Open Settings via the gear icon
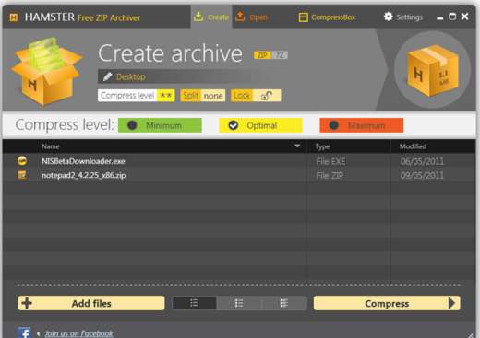Viewport: 480px width, 338px height. pos(389,17)
